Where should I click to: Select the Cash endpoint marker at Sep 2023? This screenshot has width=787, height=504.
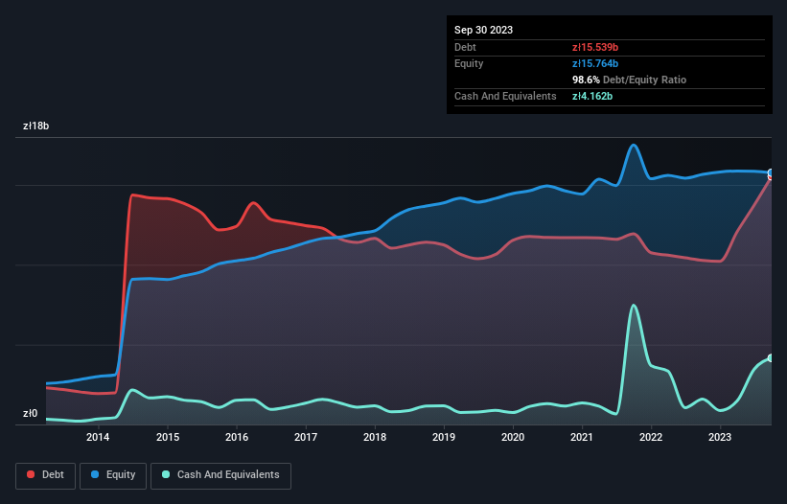(771, 358)
